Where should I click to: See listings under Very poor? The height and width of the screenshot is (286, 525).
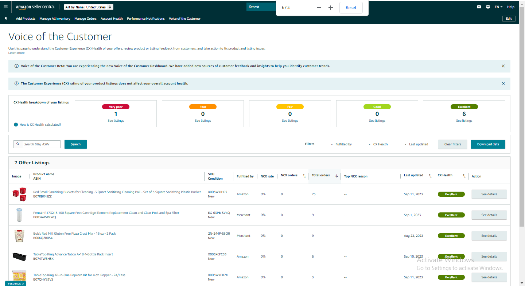click(116, 121)
